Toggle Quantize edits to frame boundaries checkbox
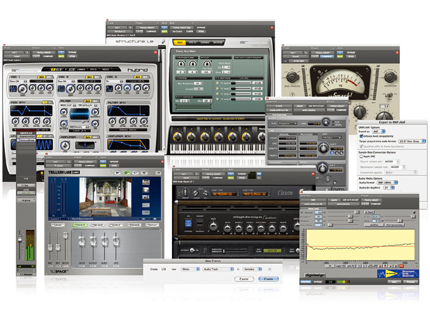 pyautogui.click(x=361, y=146)
